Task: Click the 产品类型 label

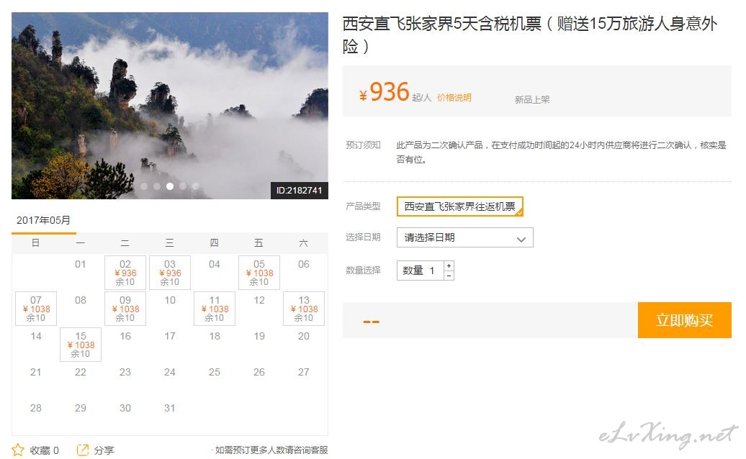Action: 363,206
